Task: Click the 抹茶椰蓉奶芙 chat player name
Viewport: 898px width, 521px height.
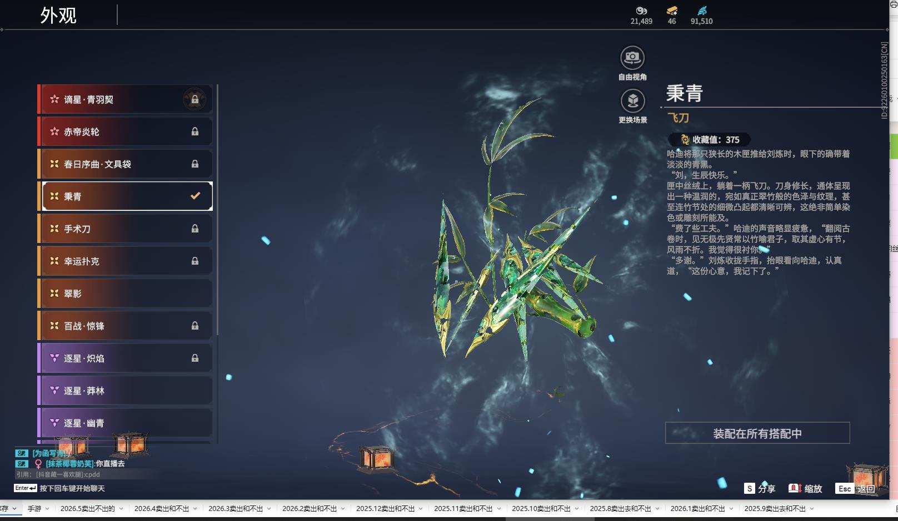Action: (69, 463)
